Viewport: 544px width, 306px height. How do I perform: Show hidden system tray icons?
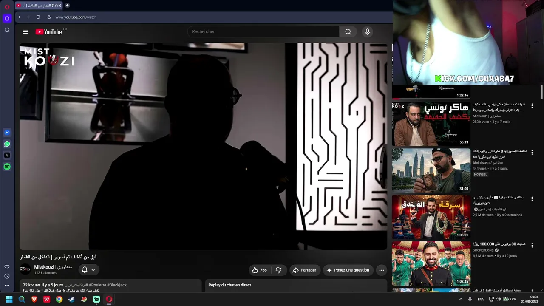tap(461, 299)
